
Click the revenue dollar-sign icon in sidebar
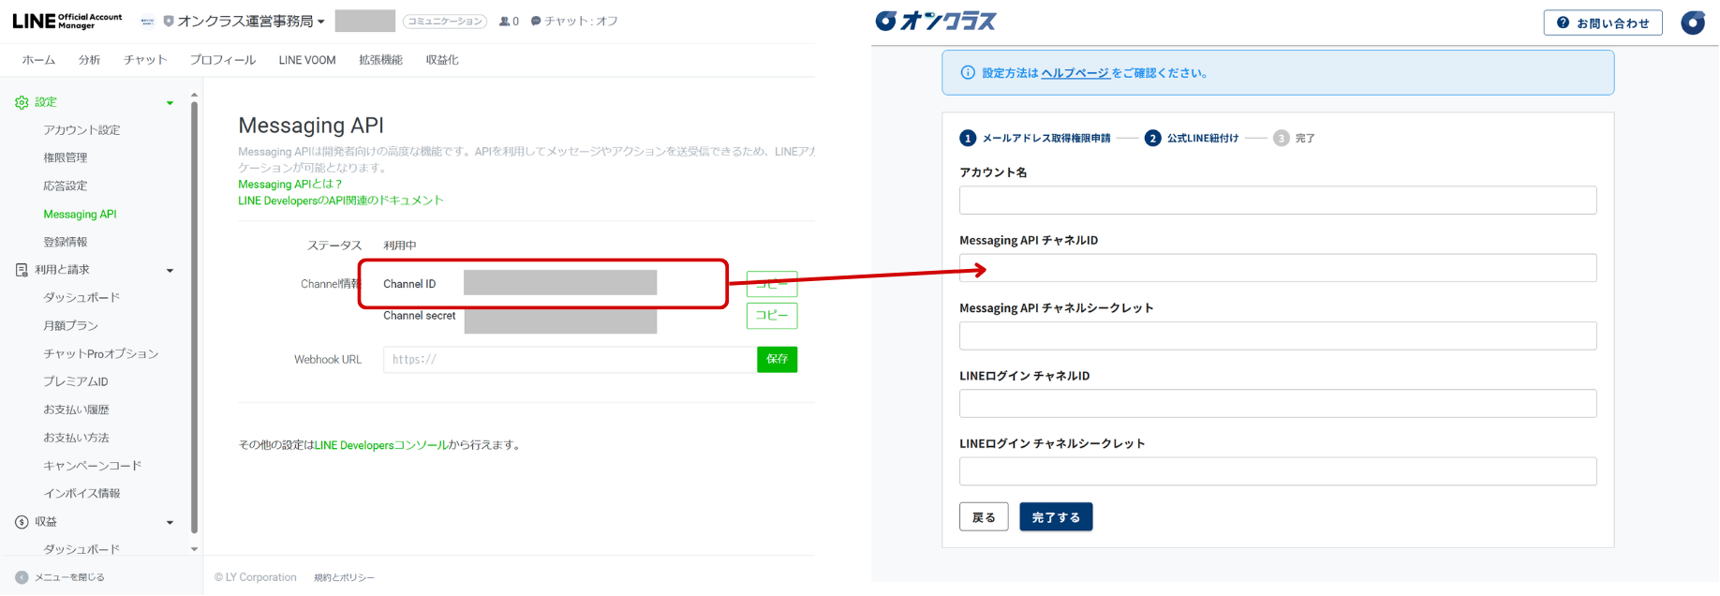[22, 522]
